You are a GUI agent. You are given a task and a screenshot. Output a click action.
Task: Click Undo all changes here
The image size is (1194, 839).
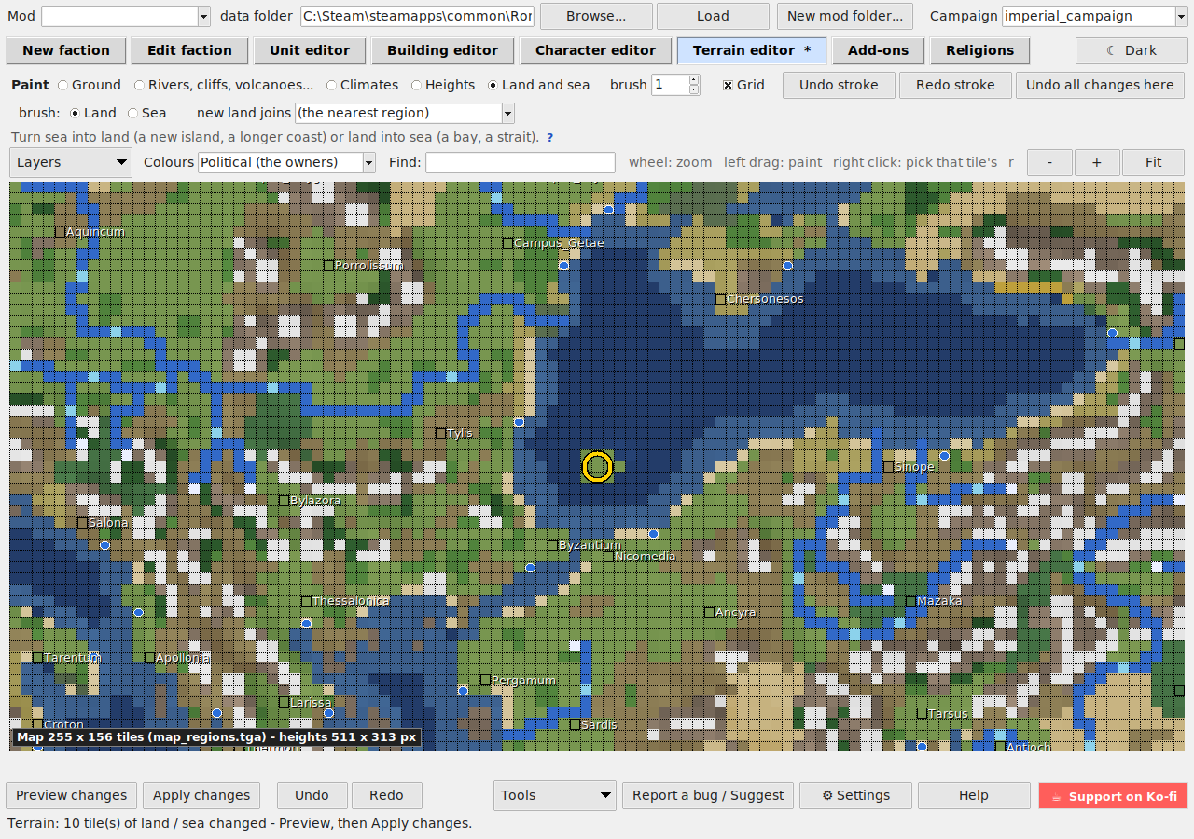click(1100, 85)
